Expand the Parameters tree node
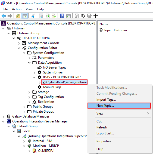This screenshot has width=153, height=154. point(29,58)
